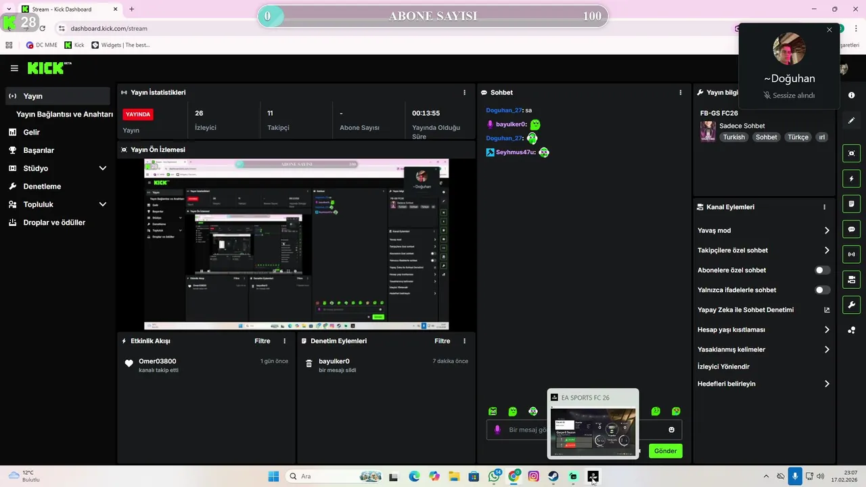
Task: Open the emoji picker in message box
Action: coord(671,430)
